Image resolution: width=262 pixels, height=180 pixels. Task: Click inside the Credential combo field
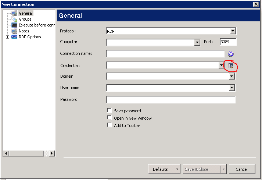pyautogui.click(x=162, y=65)
